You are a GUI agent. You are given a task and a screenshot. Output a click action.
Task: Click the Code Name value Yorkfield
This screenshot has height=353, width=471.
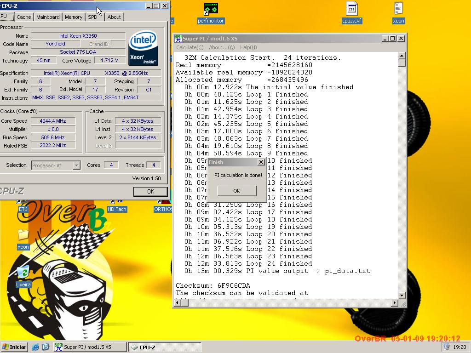(x=55, y=44)
